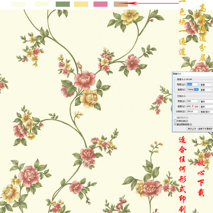
Task: Pick the yellow color block swatch
Action: [81, 4]
